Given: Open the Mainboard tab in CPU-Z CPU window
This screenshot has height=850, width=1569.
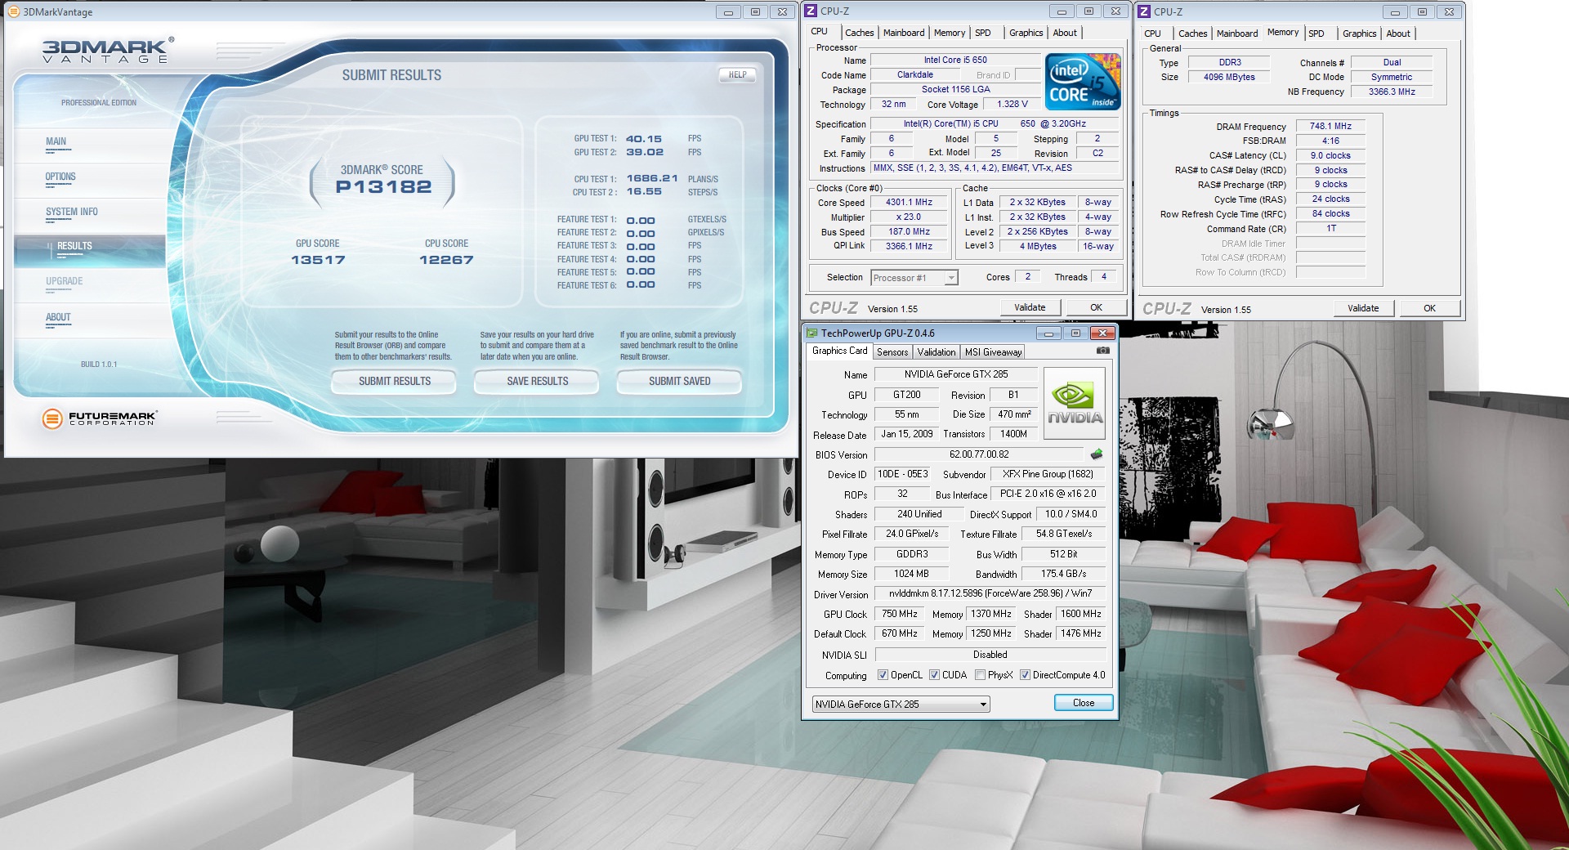Looking at the screenshot, I should point(904,33).
